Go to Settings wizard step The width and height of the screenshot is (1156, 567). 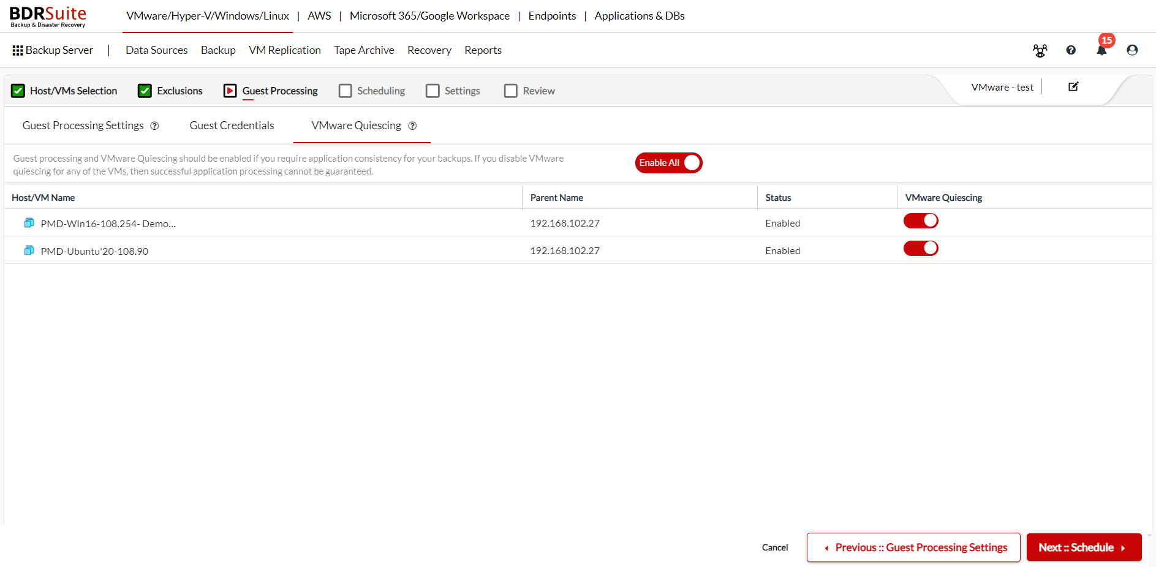tap(453, 91)
